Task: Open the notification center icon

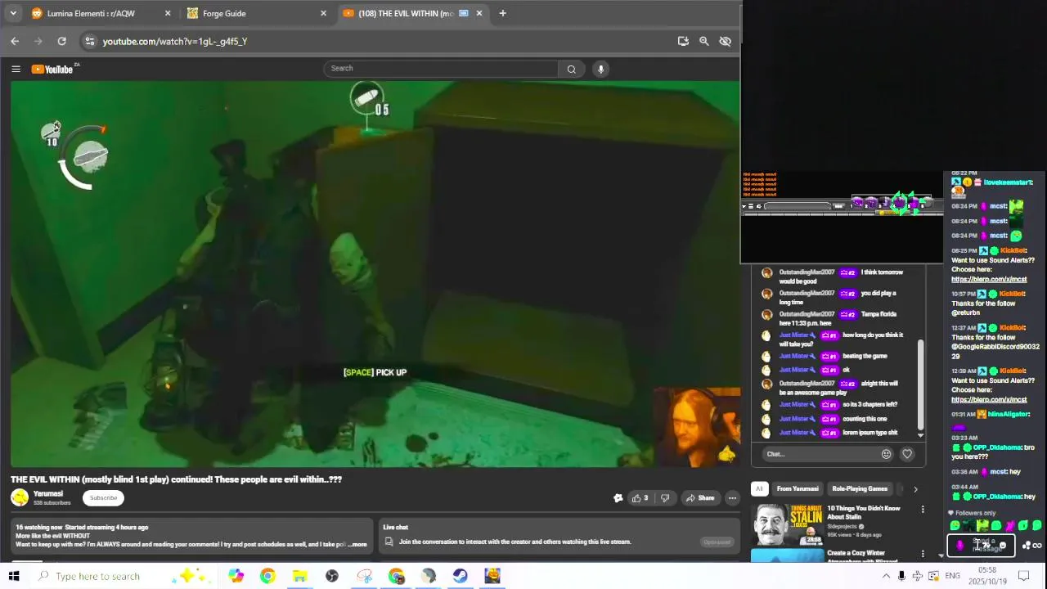Action: coord(1023,576)
